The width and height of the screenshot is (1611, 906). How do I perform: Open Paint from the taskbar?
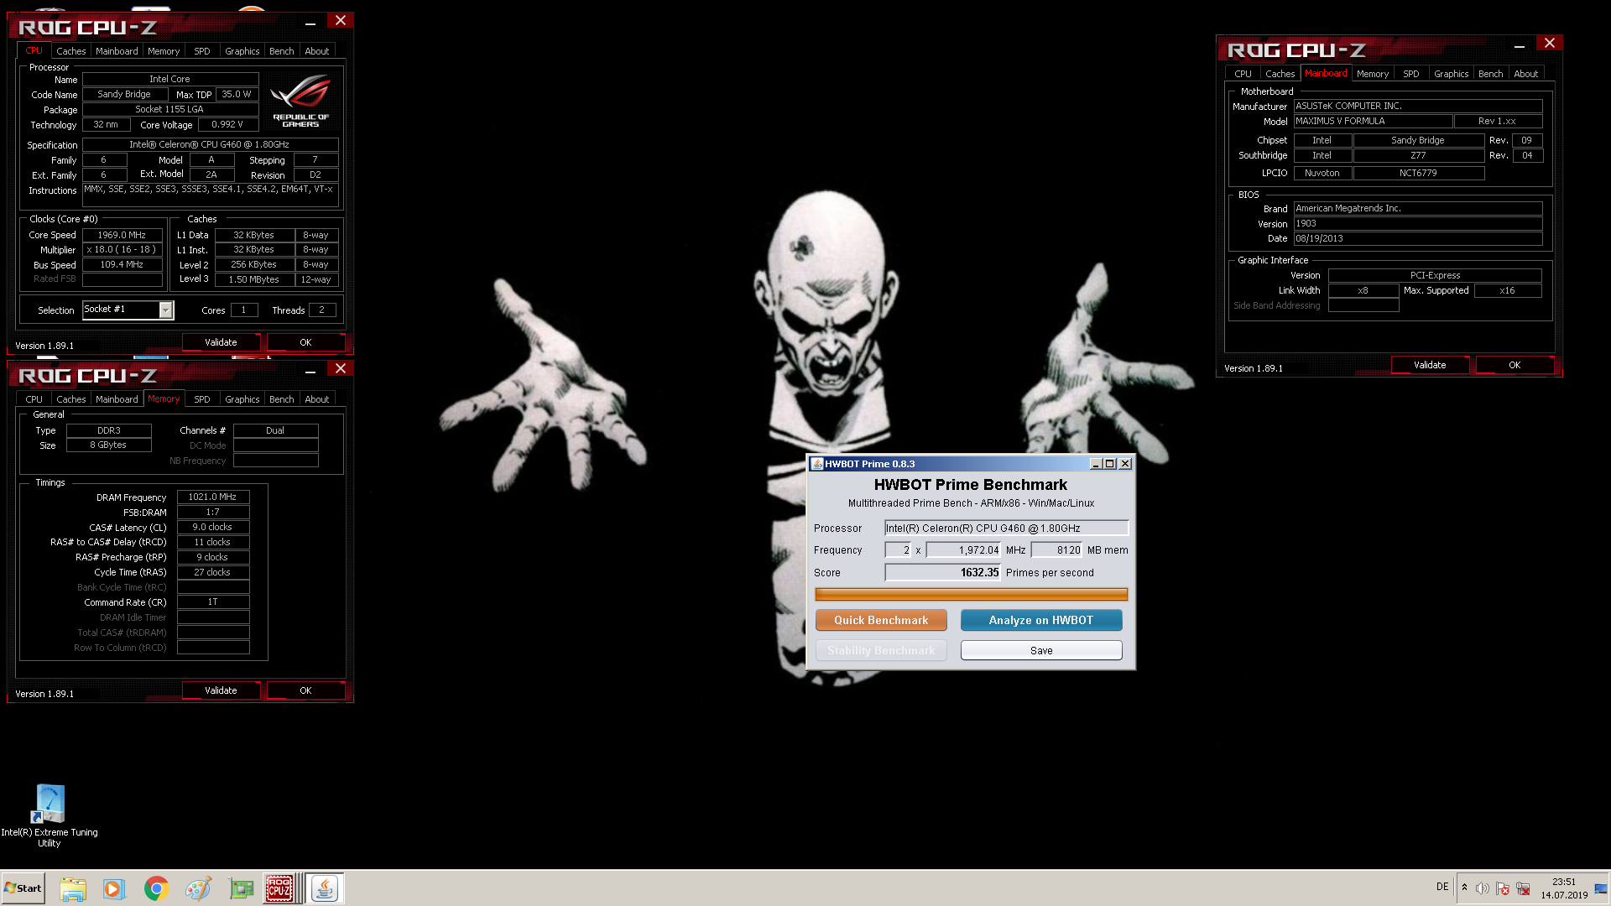[198, 888]
